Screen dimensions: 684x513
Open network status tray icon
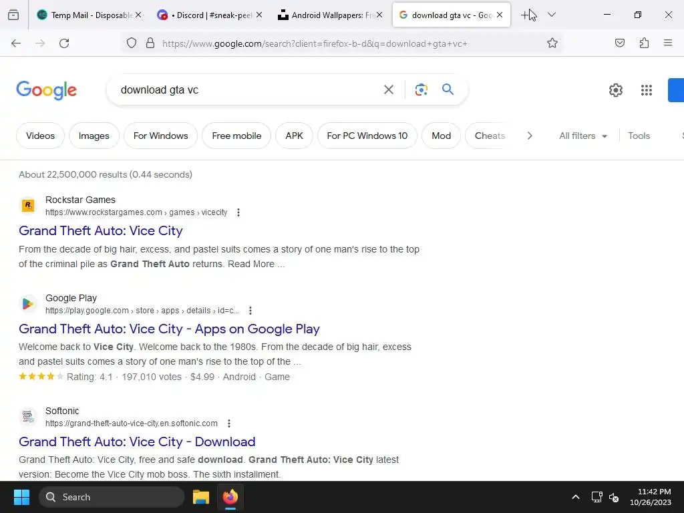click(596, 497)
